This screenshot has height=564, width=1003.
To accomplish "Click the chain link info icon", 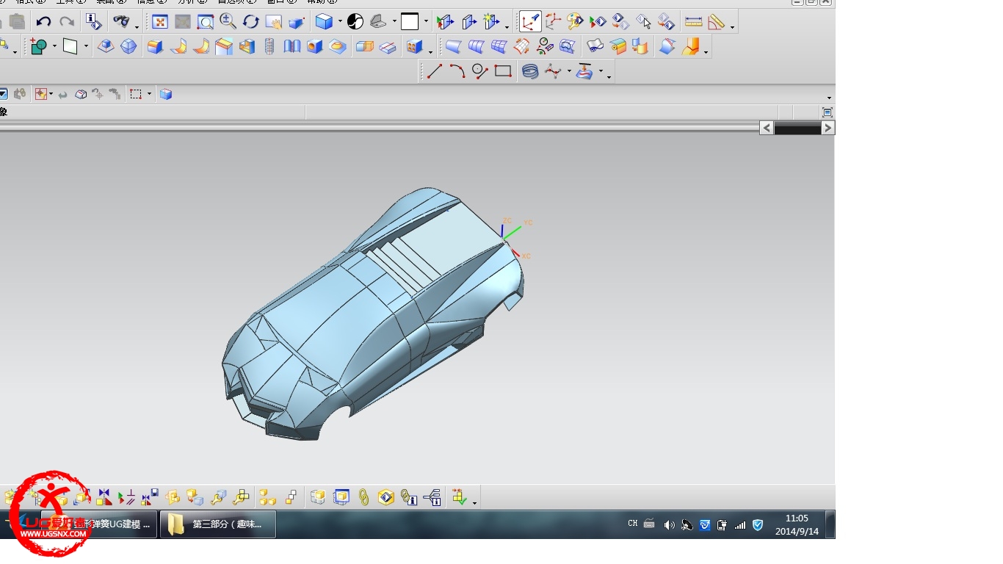I will click(x=409, y=497).
